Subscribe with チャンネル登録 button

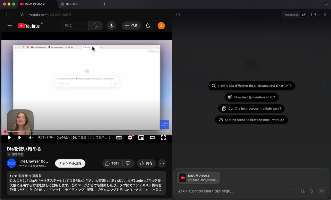click(x=70, y=163)
